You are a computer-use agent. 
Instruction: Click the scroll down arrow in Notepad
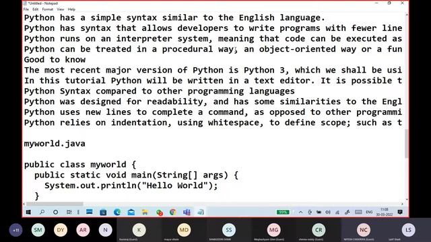(407, 200)
